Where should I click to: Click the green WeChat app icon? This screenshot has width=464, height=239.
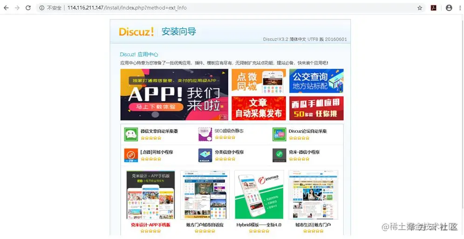(131, 135)
